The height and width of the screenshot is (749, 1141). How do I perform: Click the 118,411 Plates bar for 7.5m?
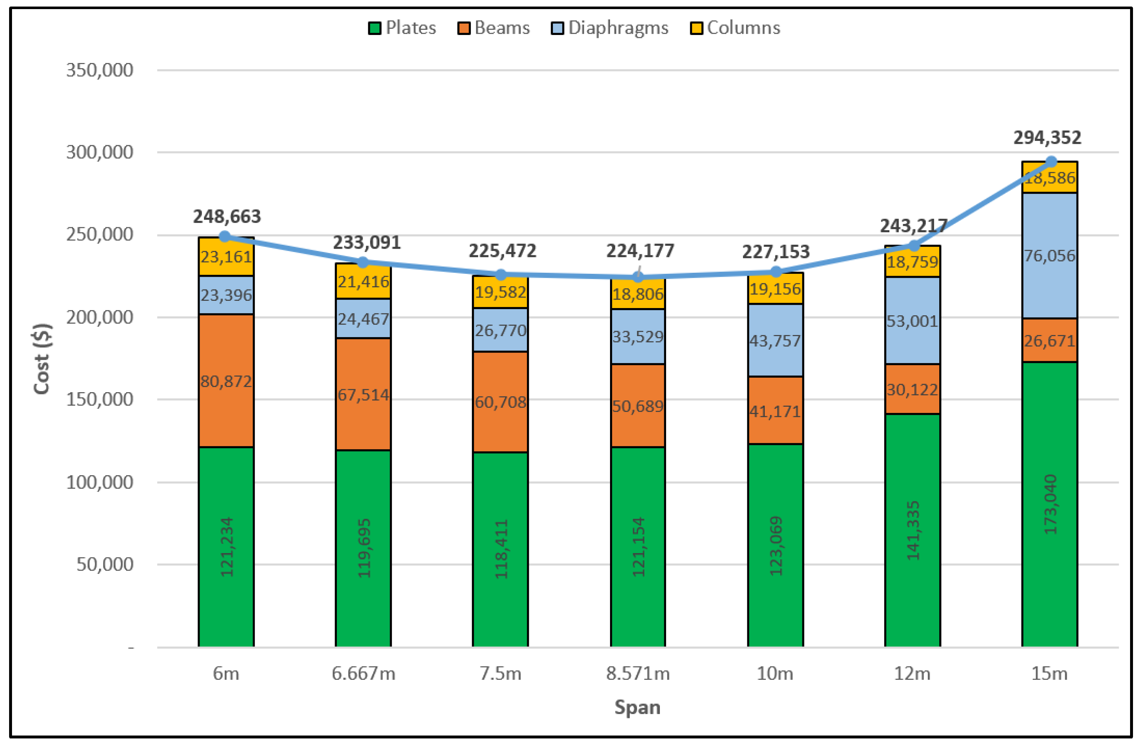point(500,549)
